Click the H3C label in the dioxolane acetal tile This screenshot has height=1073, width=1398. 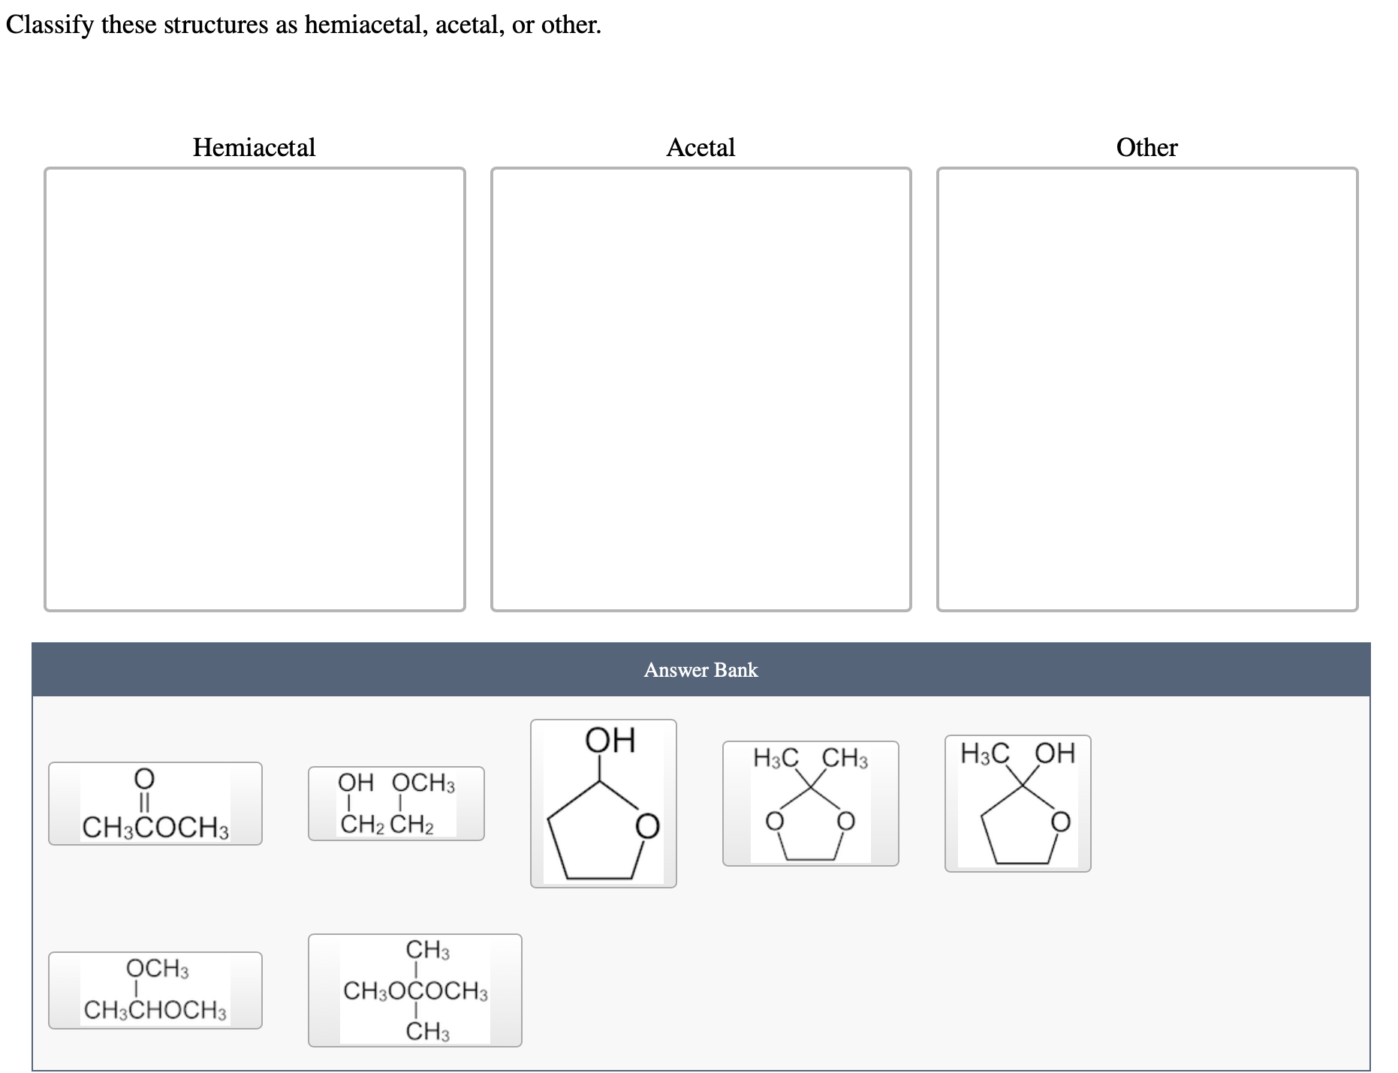775,759
